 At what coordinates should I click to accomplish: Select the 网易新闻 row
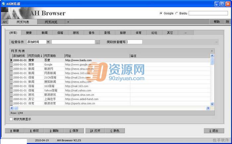click(x=110, y=73)
